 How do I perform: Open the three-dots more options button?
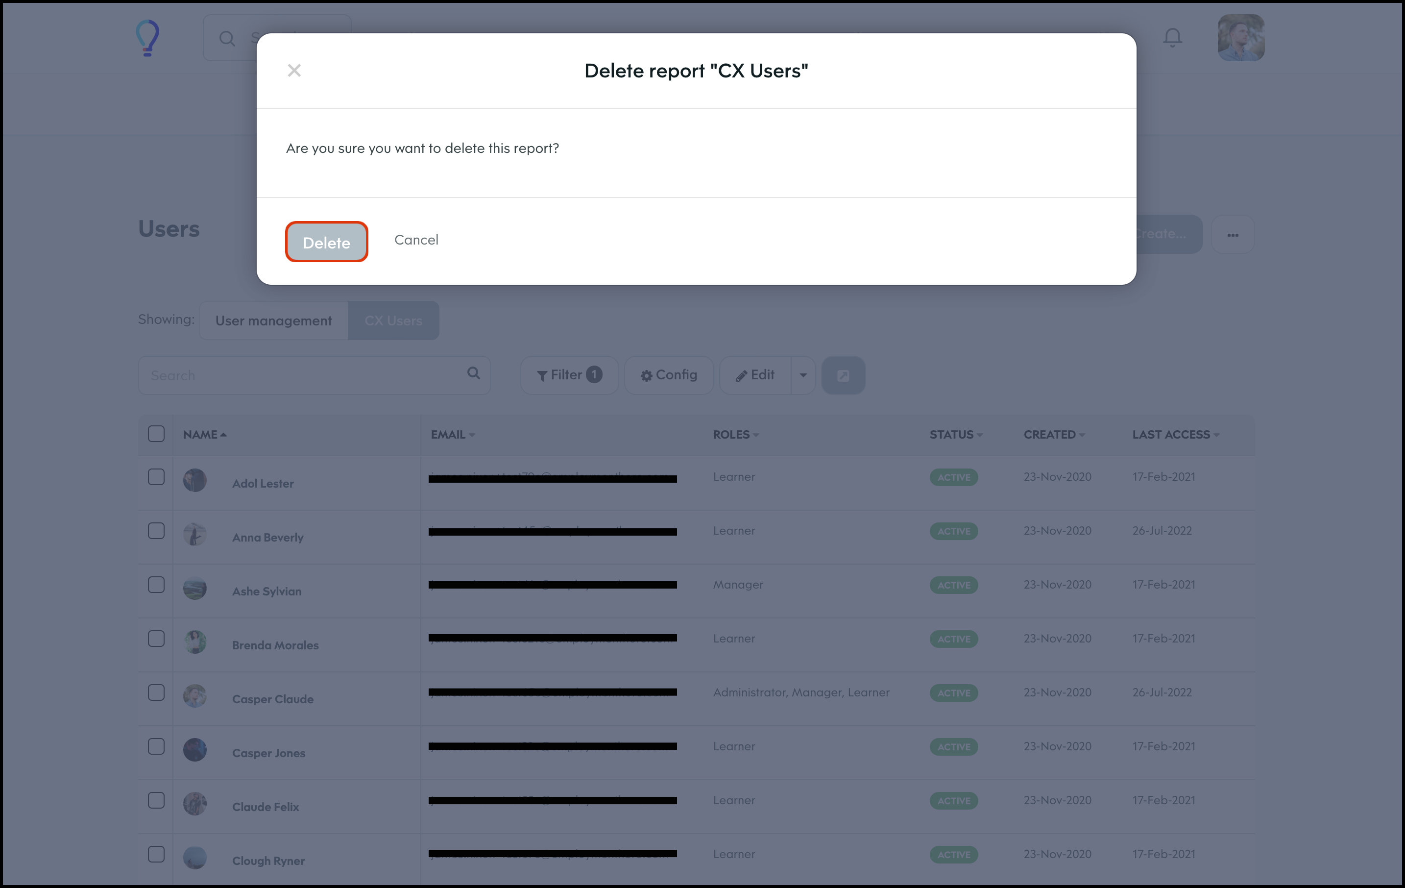click(1232, 235)
